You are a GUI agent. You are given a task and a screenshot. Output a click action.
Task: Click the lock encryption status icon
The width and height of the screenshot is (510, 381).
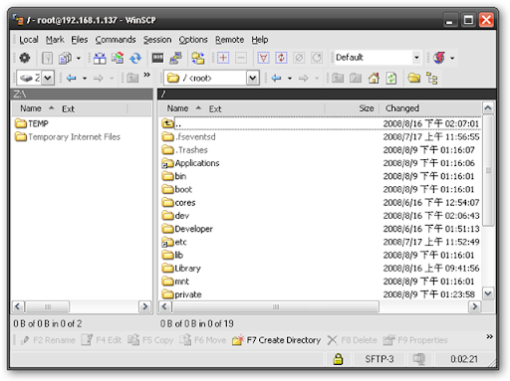tap(338, 359)
